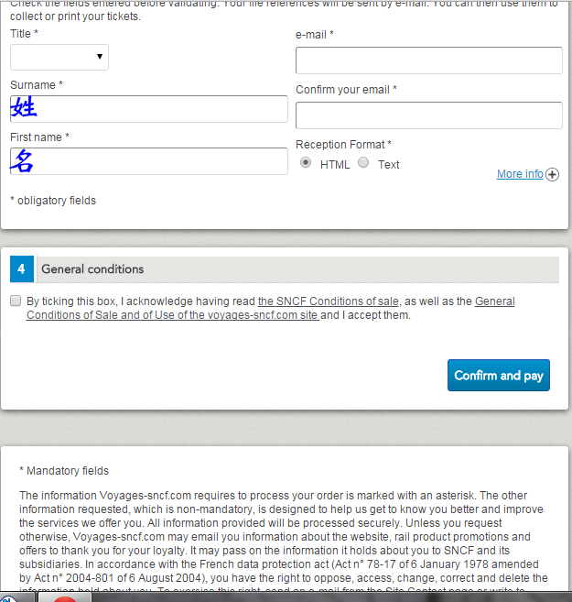This screenshot has width=572, height=602.
Task: Click the Reception Format label
Action: pos(343,145)
